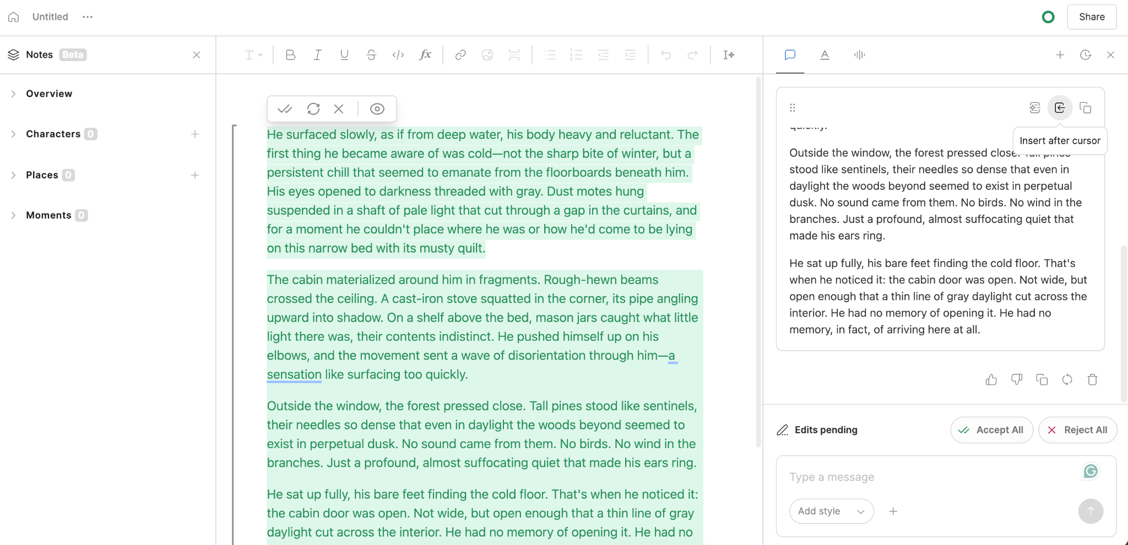
Task: Regenerate the edit in floating toolbar
Action: (313, 109)
